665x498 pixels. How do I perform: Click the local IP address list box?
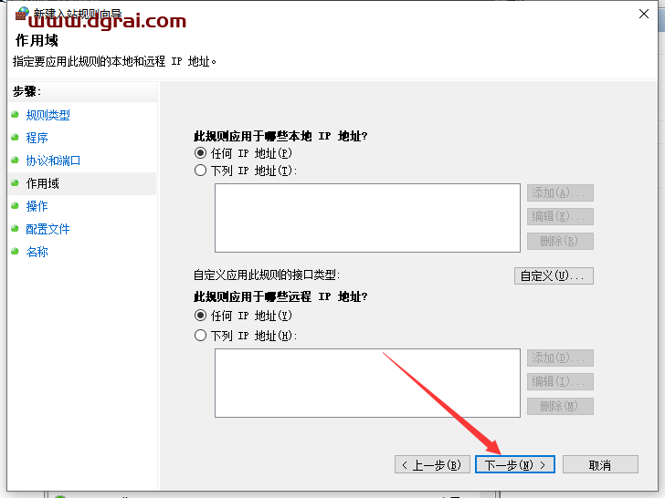(367, 218)
